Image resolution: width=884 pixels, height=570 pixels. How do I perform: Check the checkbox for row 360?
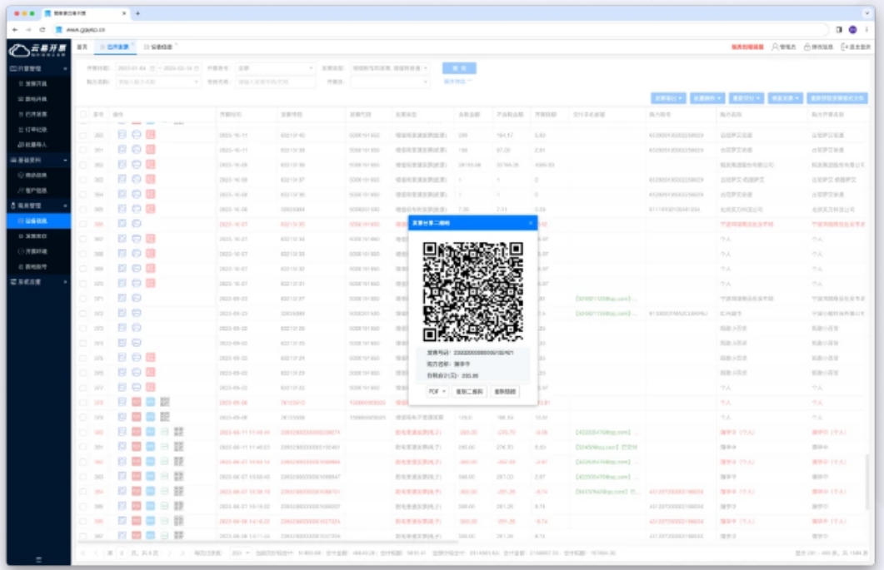pos(82,135)
